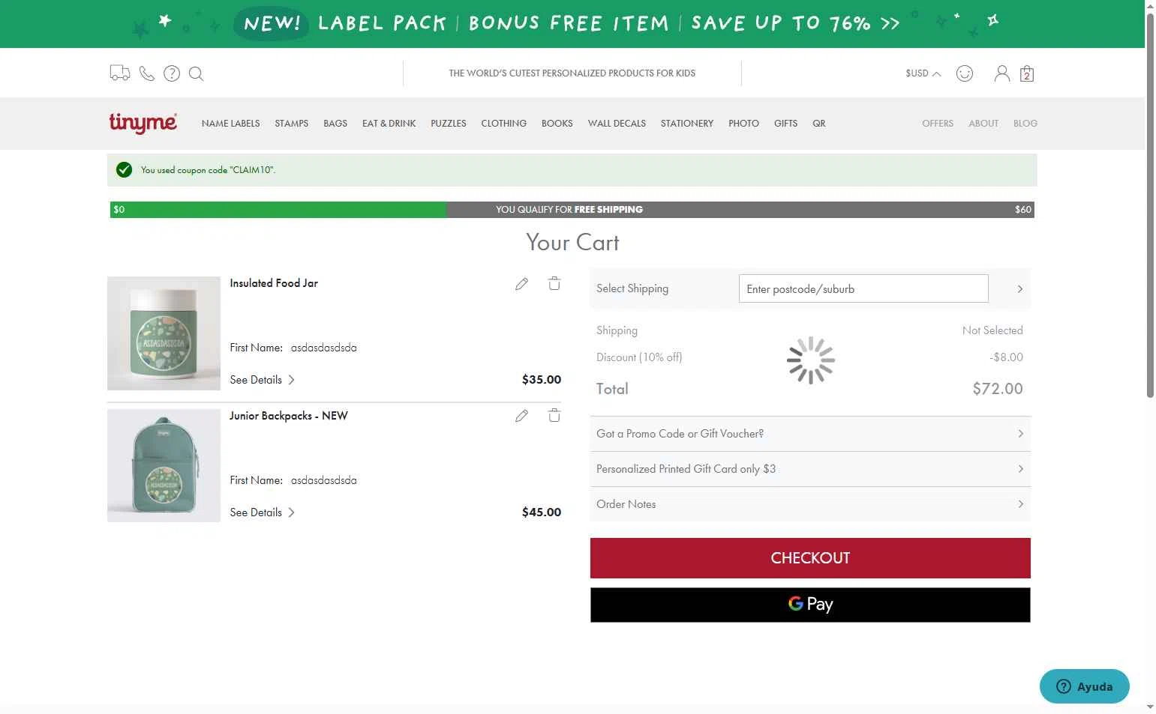
Task: Click the Insulated Food Jar thumbnail
Action: click(164, 333)
